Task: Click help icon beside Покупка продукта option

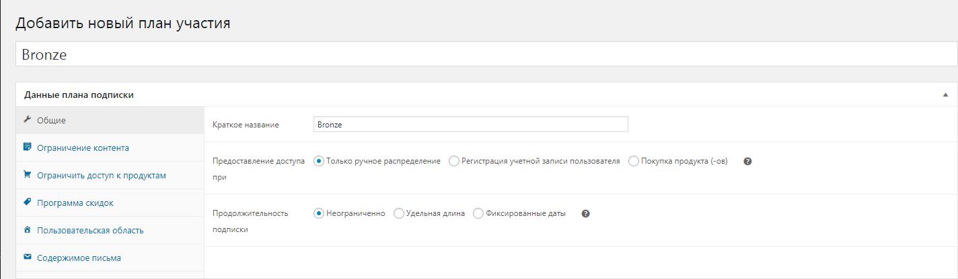Action: coord(747,161)
